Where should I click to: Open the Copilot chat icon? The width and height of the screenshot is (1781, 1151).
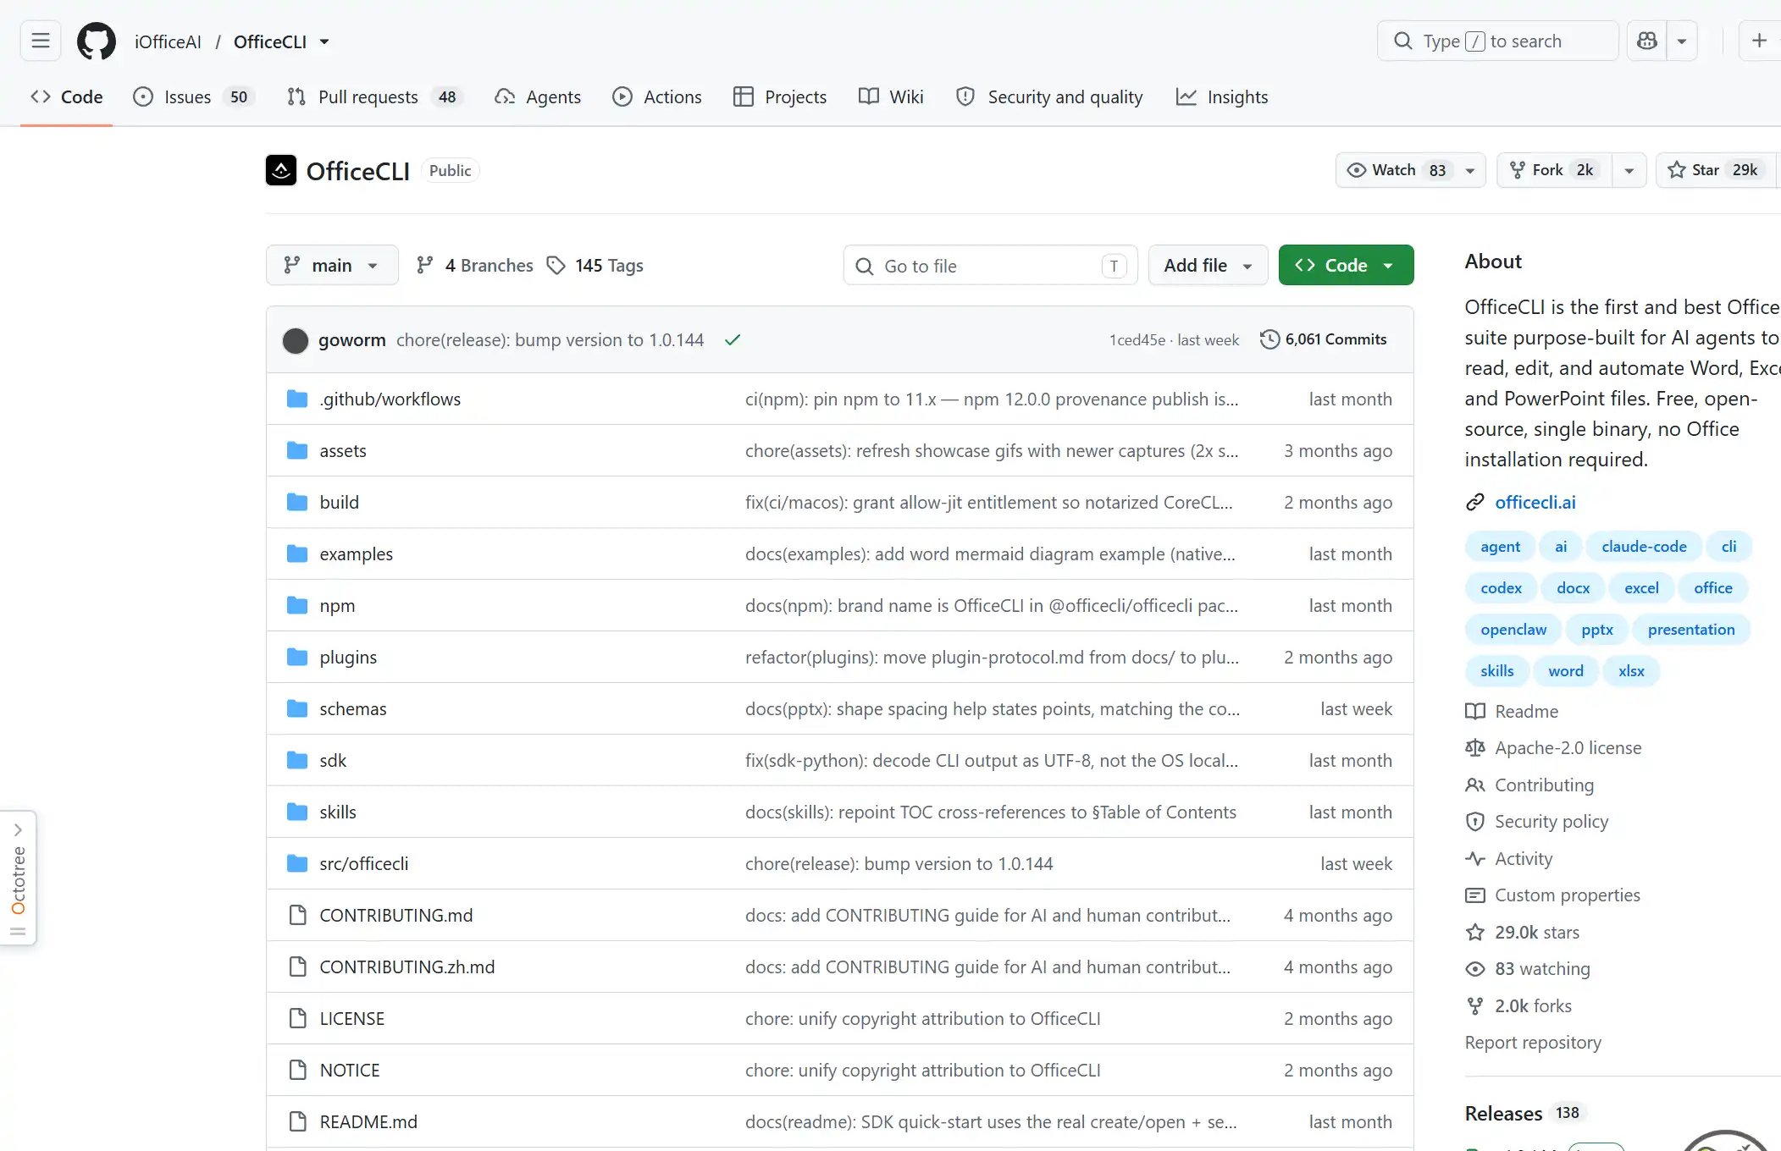pos(1647,41)
